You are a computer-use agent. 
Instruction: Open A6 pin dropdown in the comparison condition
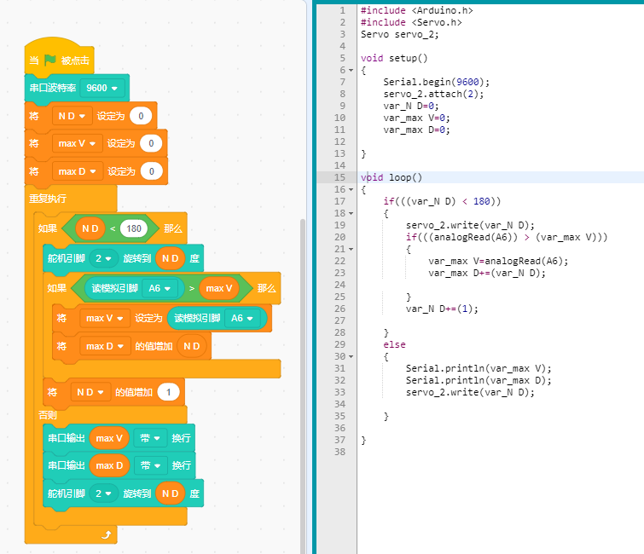(160, 288)
